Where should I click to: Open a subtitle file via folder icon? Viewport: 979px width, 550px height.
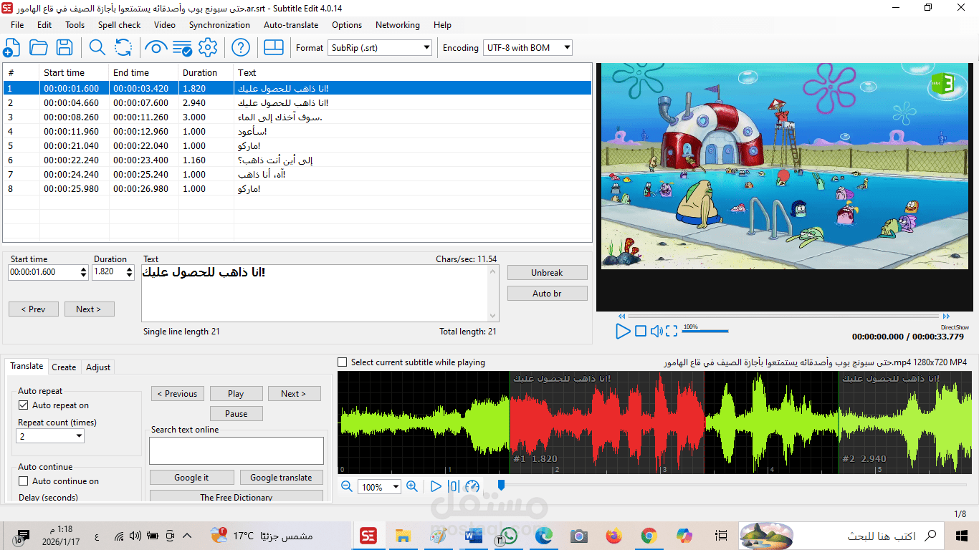[x=38, y=48]
